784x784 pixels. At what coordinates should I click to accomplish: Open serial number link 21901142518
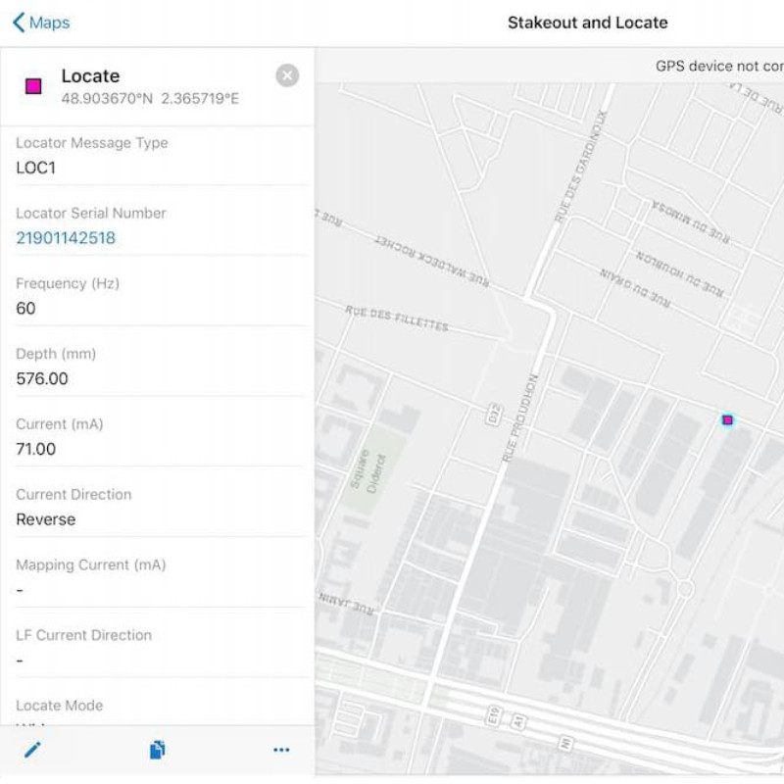click(x=63, y=237)
